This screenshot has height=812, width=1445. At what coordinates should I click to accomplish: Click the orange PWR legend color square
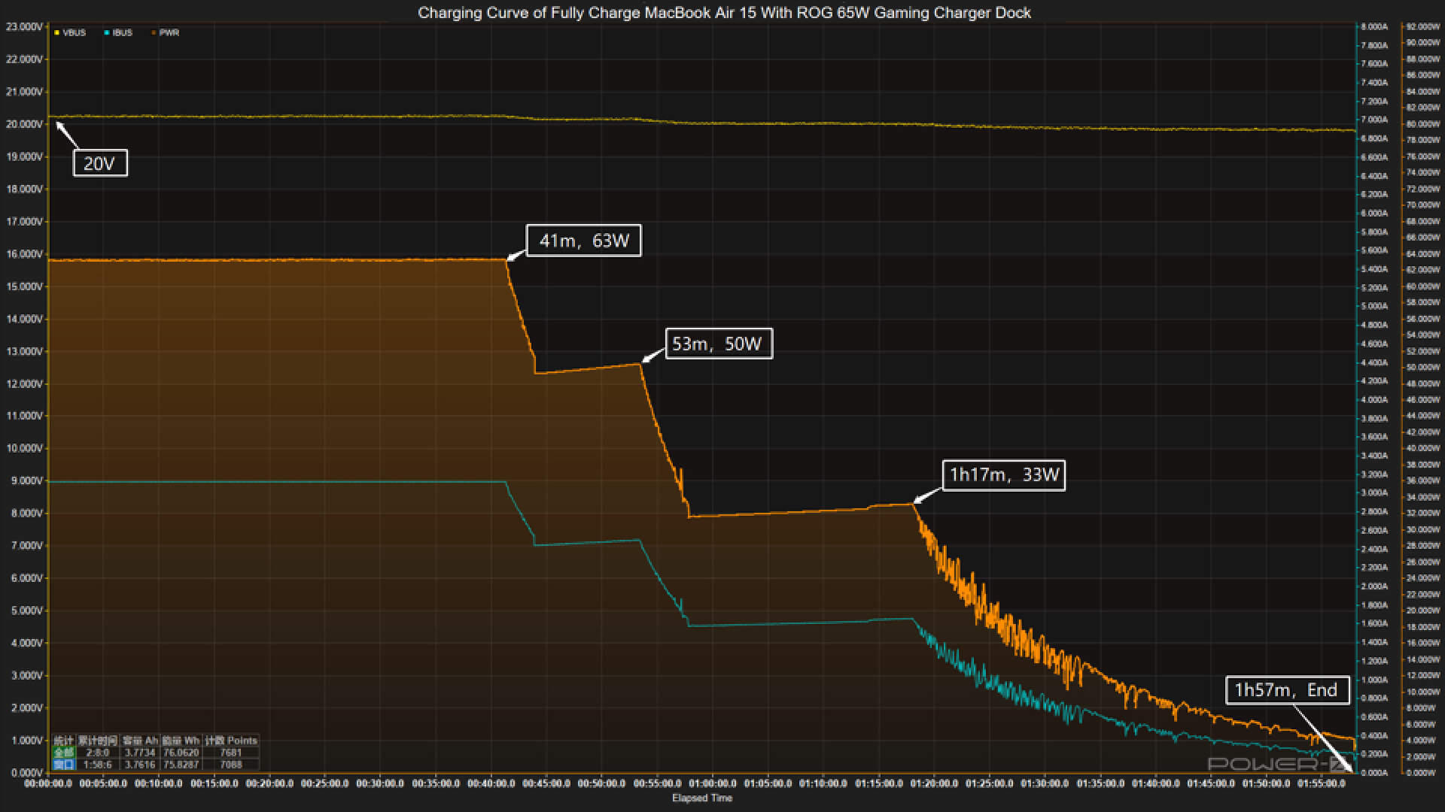pos(154,33)
